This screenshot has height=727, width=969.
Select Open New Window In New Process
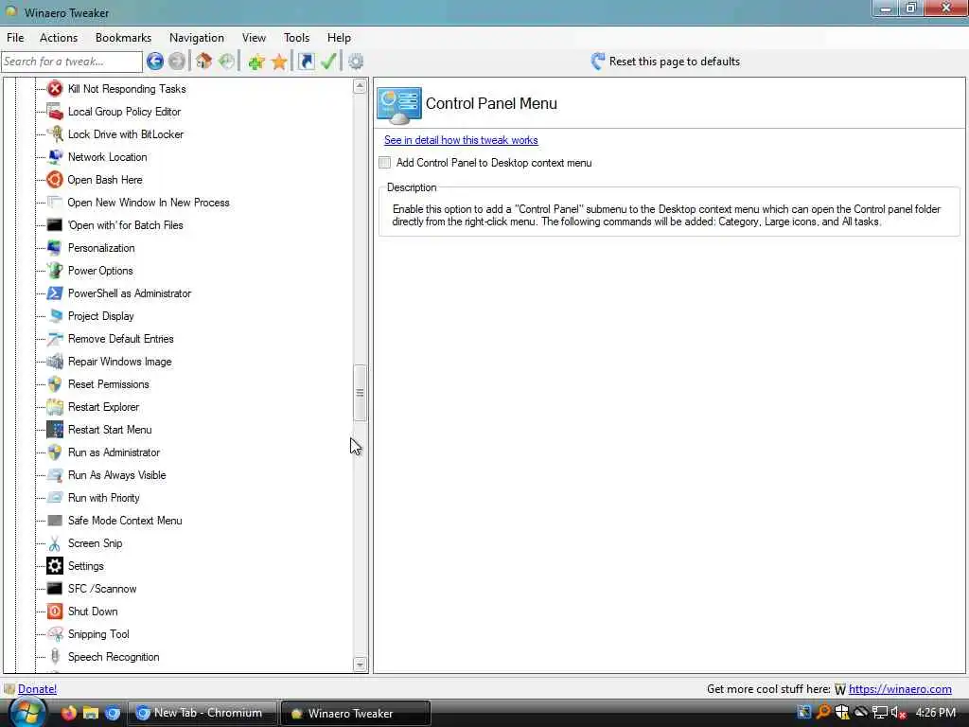[x=149, y=203]
